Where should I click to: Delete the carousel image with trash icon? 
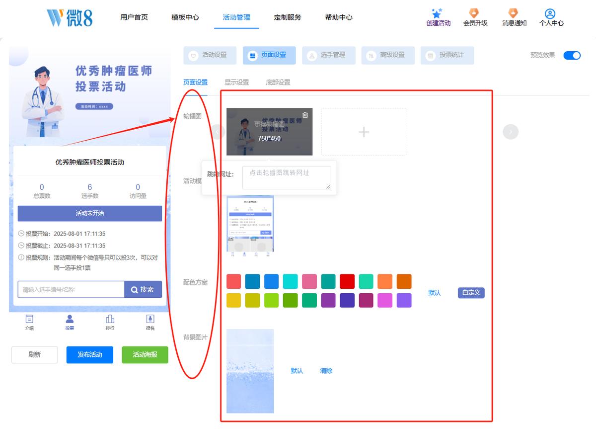pos(305,115)
